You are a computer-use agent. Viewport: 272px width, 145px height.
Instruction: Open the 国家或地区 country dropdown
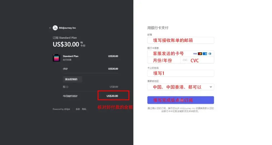pyautogui.click(x=181, y=87)
